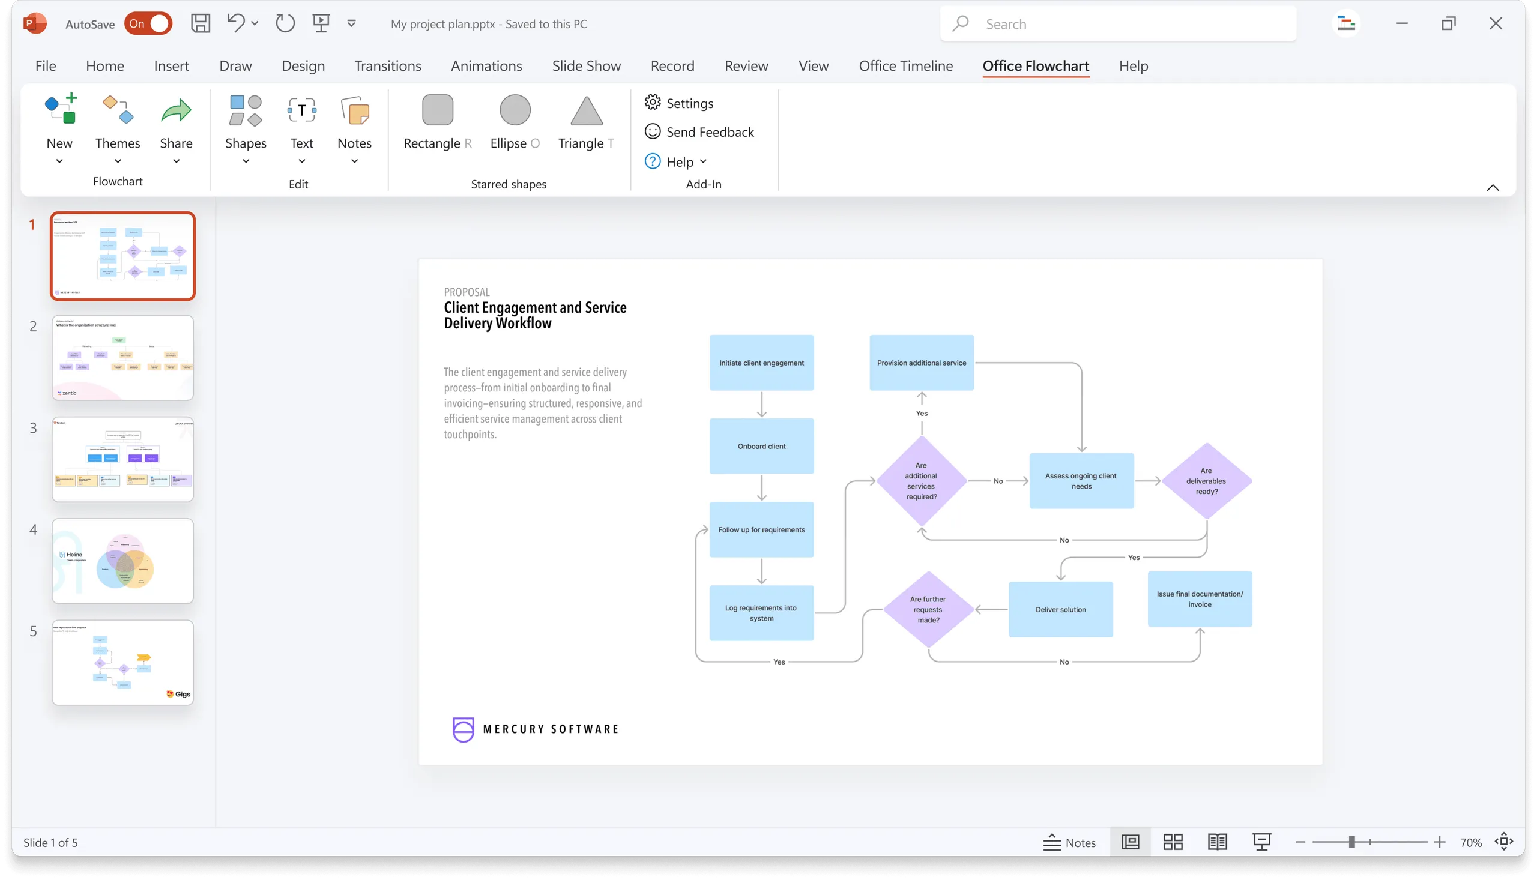1537x880 pixels.
Task: Expand the Text dropdown chevron
Action: (301, 161)
